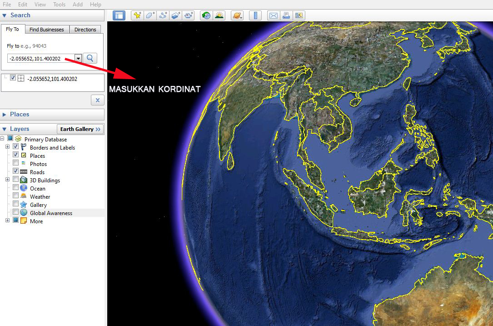Open the Fly To history dropdown

[78, 58]
